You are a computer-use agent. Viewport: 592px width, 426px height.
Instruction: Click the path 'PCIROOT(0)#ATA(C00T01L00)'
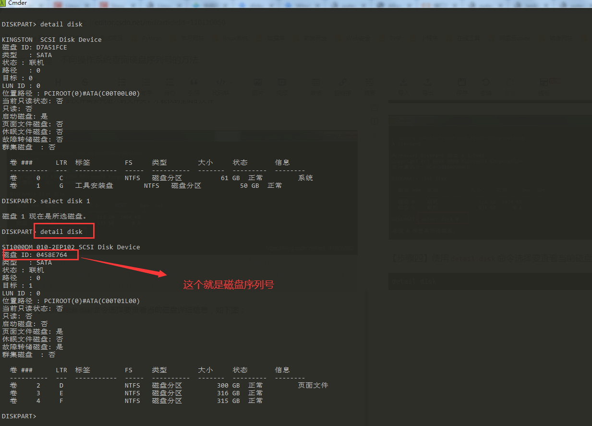[92, 301]
